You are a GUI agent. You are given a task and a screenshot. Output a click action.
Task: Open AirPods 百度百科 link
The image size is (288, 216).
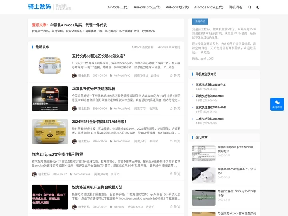tap(142, 47)
